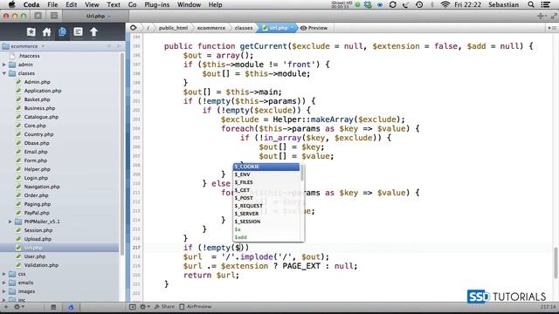Click the Spotlight search icon
Image resolution: width=559 pixels, height=314 pixels.
point(531,4)
